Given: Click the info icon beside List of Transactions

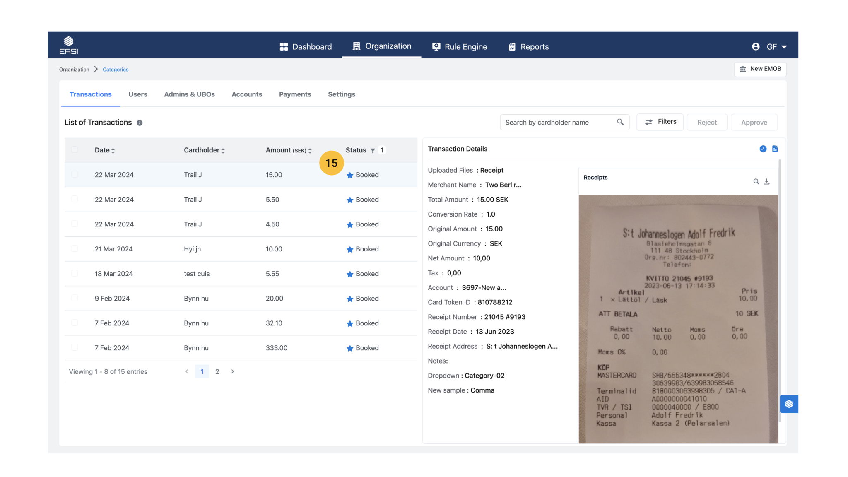Looking at the screenshot, I should pos(140,123).
